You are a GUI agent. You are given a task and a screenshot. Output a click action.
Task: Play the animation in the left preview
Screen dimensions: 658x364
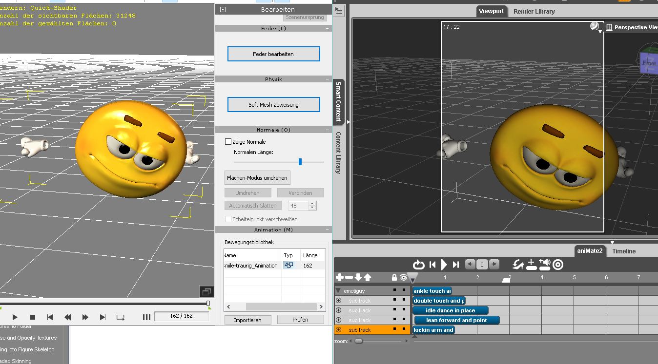(15, 317)
